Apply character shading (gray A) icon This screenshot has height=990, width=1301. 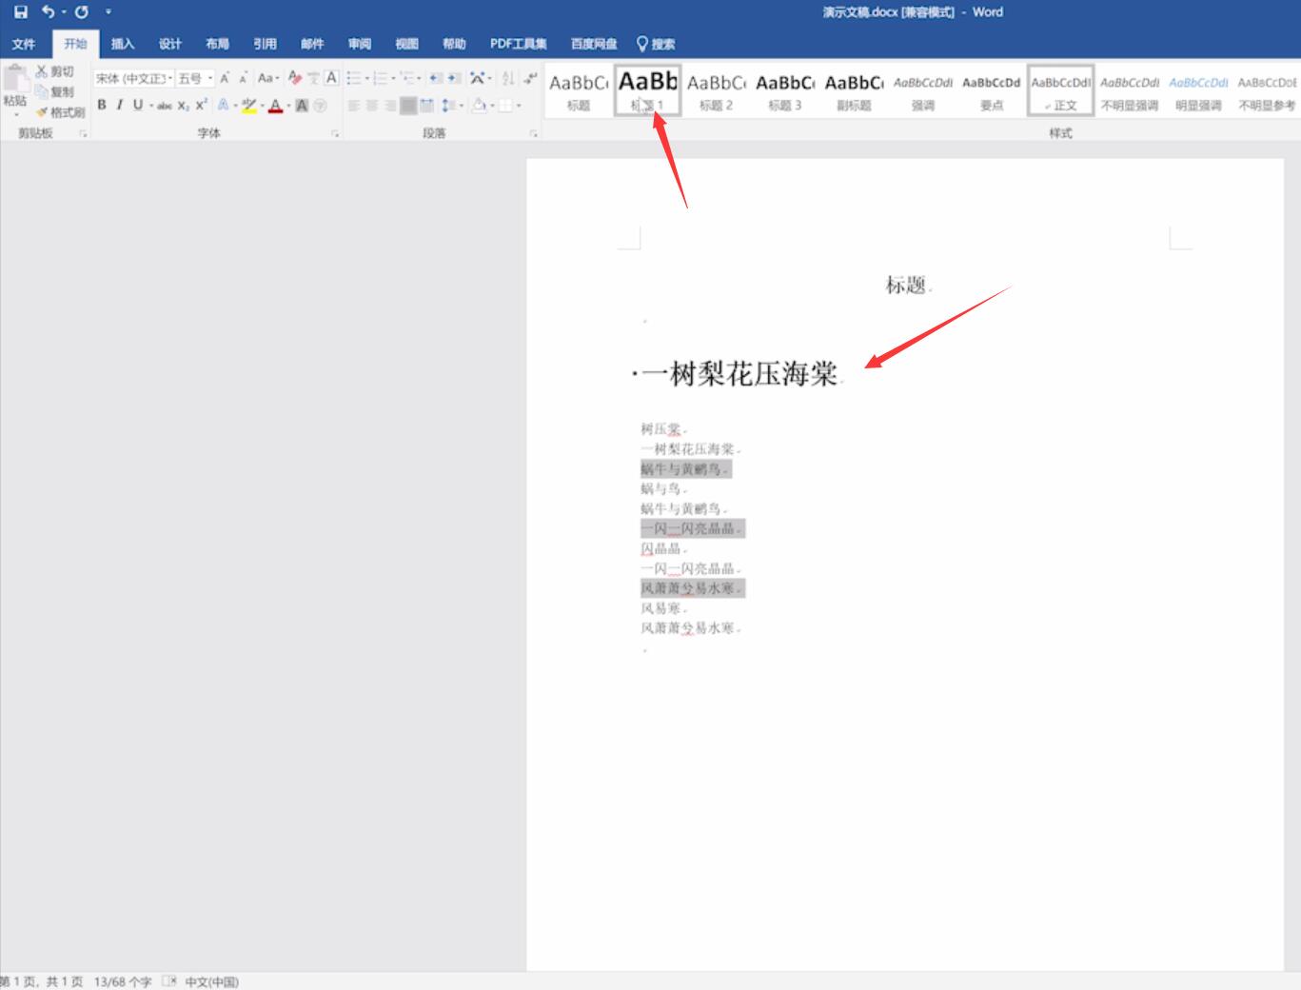click(302, 106)
